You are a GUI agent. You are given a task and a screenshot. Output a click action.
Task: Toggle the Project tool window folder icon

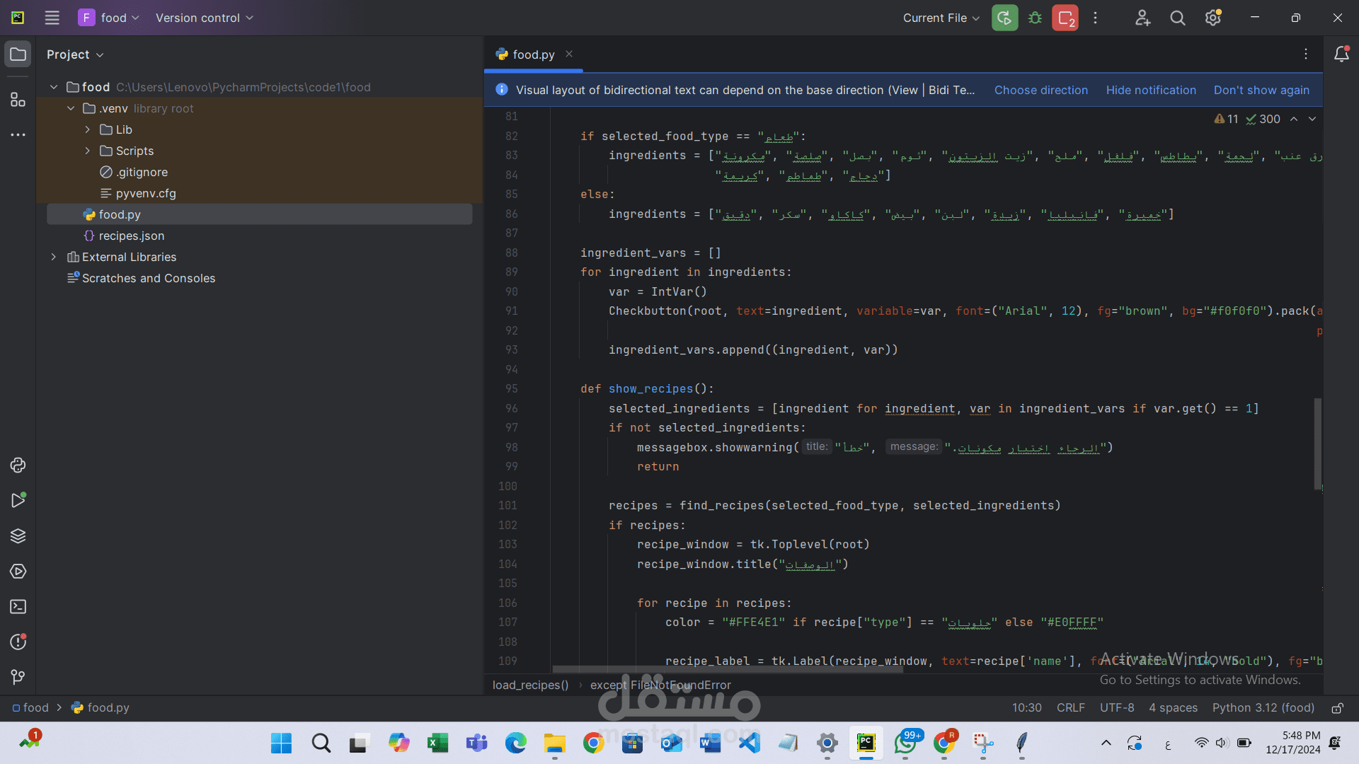[x=18, y=54]
